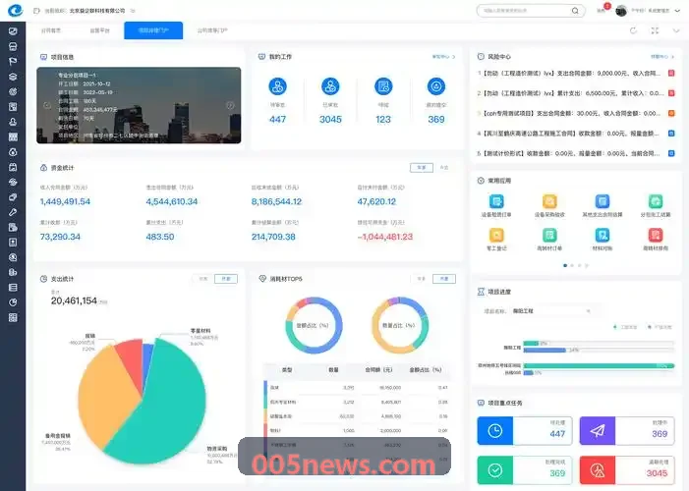This screenshot has height=491, width=689.
Task: Open the store icon in the left sidebar
Action: click(13, 46)
